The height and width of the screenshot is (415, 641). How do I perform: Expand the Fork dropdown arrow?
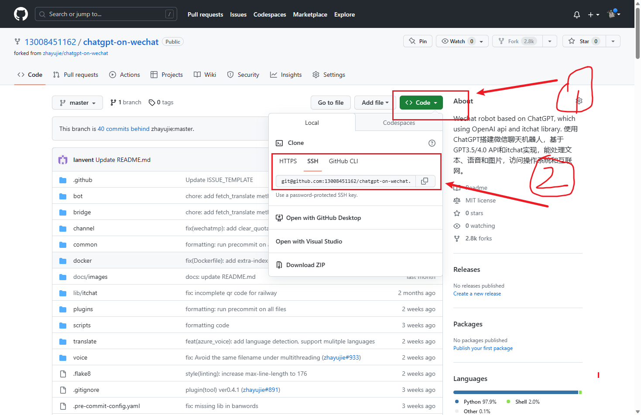550,41
